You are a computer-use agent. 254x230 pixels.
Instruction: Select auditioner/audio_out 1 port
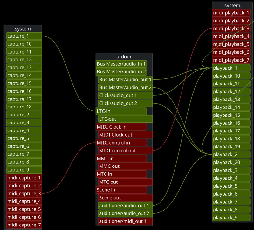[125, 206]
